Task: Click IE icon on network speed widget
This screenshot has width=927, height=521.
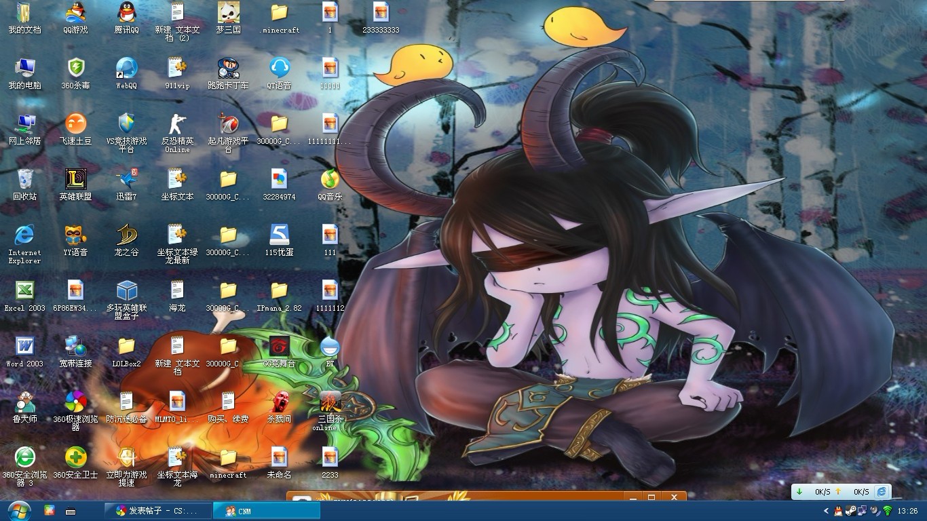Action: point(882,491)
